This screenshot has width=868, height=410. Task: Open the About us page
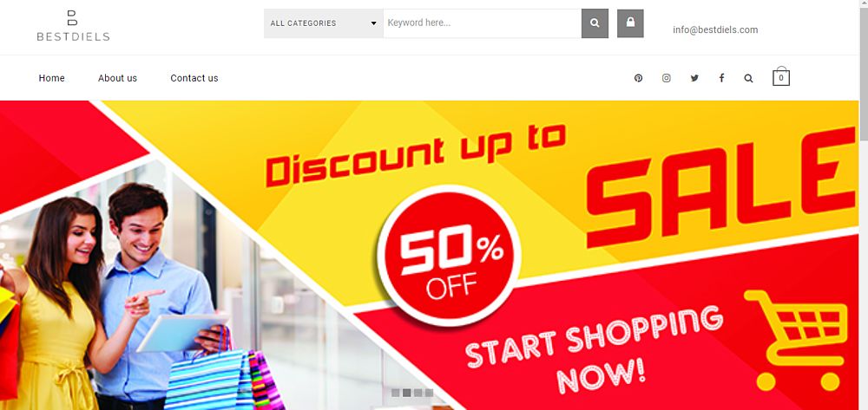pos(117,79)
